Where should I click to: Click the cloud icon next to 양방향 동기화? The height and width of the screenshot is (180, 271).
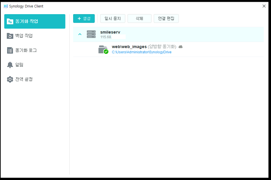coord(181,47)
